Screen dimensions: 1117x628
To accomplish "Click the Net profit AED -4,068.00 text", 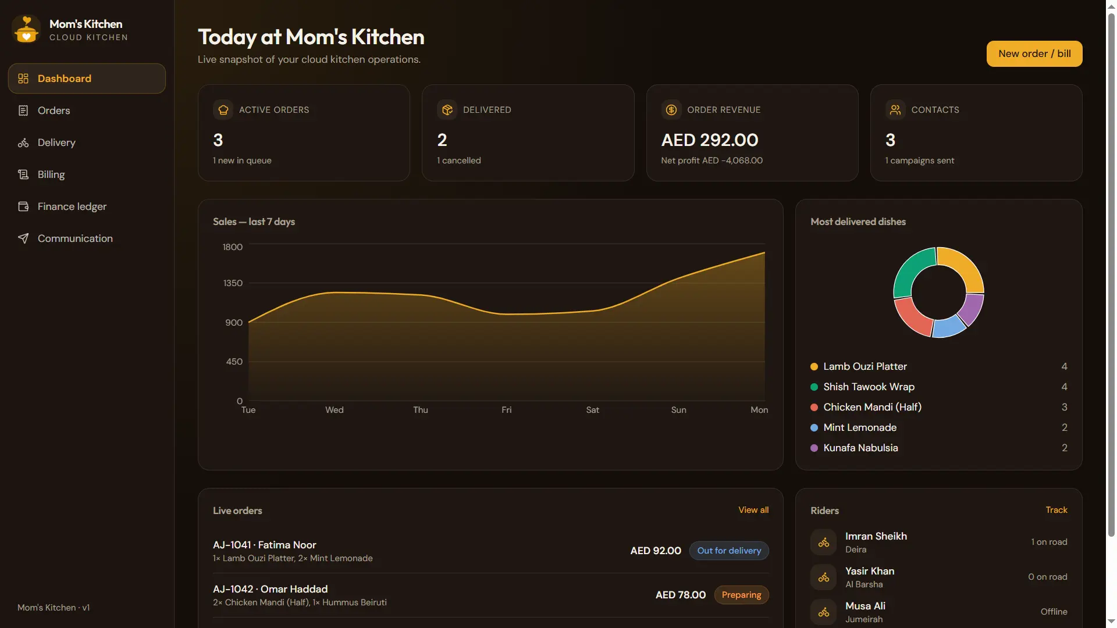I will [712, 160].
